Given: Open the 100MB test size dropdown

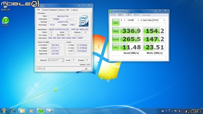Looking at the screenshot, I should pos(133,20).
